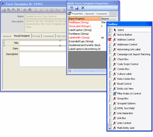Image resolution: width=153 pixels, height=137 pixels.
Task: Select Campaign List Import Matching item
Action: (132, 54)
